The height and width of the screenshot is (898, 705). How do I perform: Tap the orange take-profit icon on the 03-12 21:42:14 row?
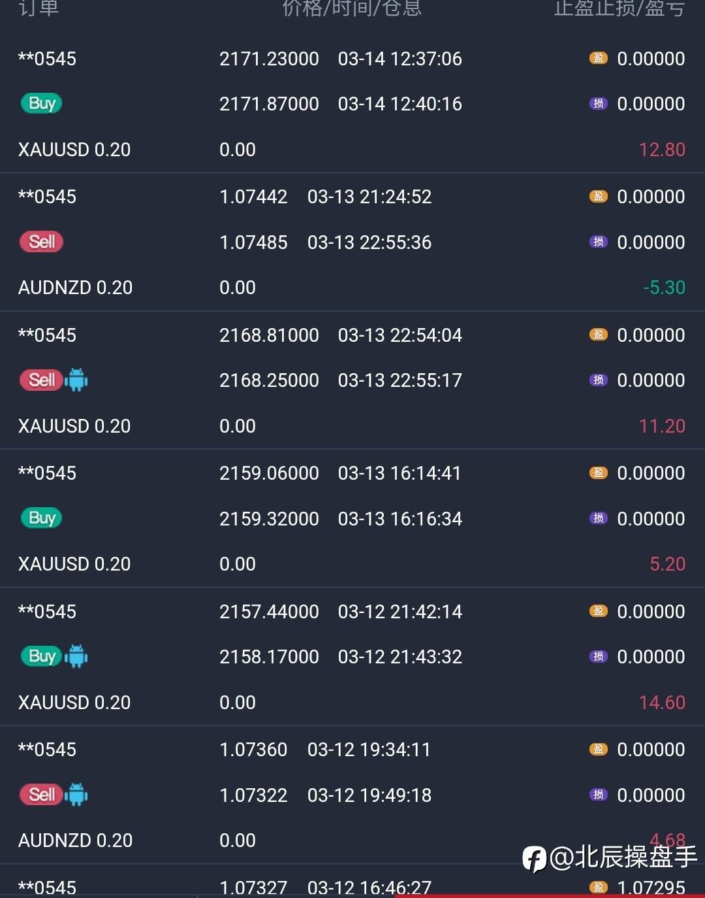[x=598, y=611]
